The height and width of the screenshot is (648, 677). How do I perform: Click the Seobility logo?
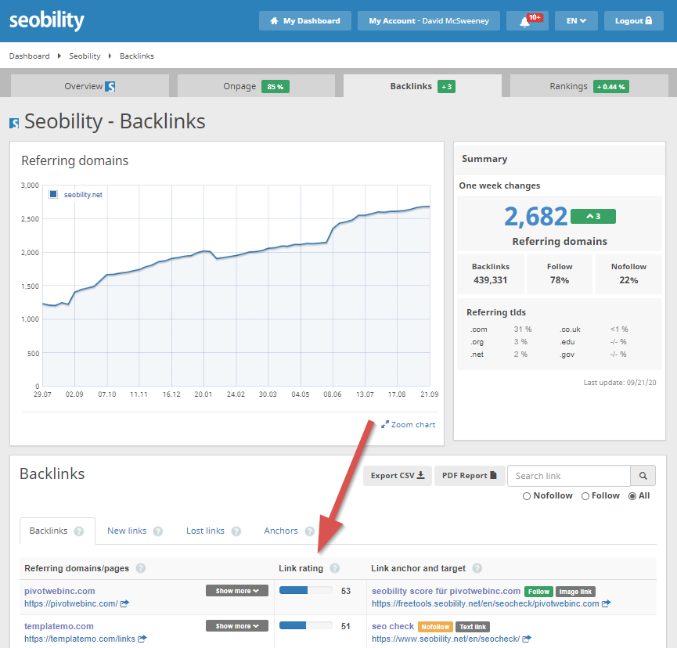[46, 21]
